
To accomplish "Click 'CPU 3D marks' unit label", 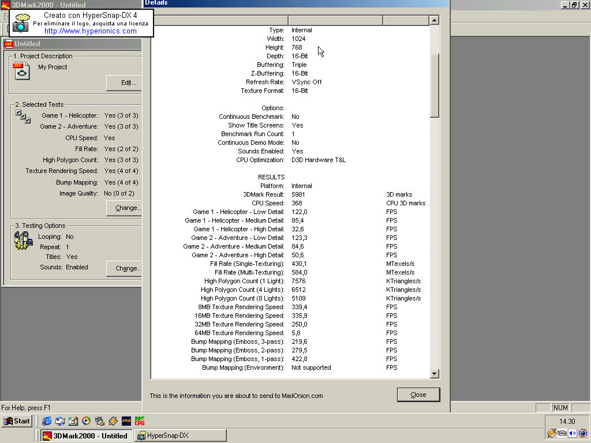I will tap(406, 203).
